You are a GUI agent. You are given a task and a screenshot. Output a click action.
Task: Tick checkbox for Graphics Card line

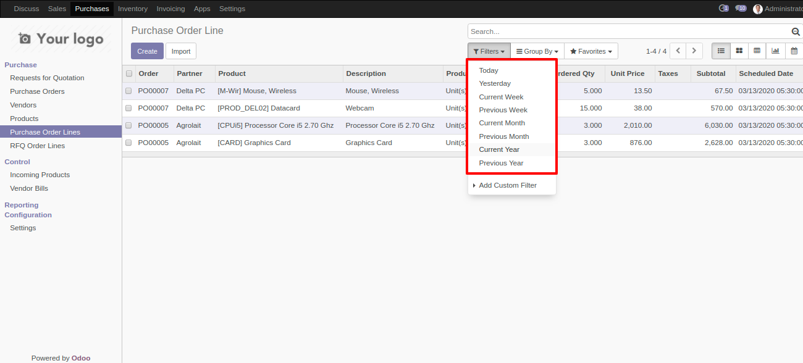129,143
